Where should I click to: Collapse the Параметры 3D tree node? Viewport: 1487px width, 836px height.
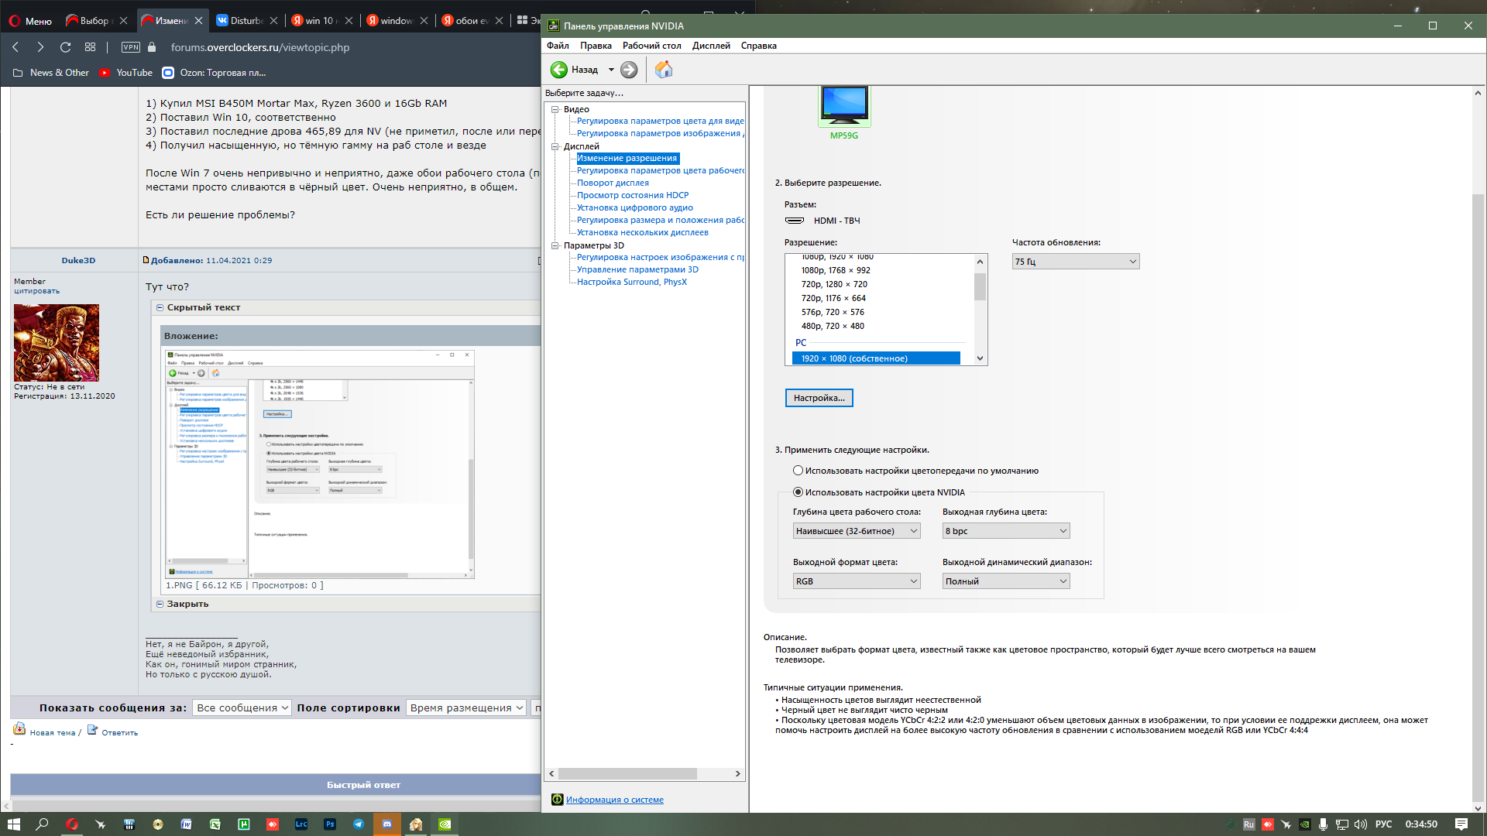(555, 245)
